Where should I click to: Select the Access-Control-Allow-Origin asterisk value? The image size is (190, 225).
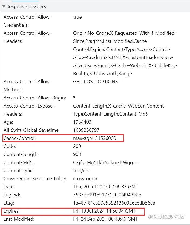pos(74,98)
